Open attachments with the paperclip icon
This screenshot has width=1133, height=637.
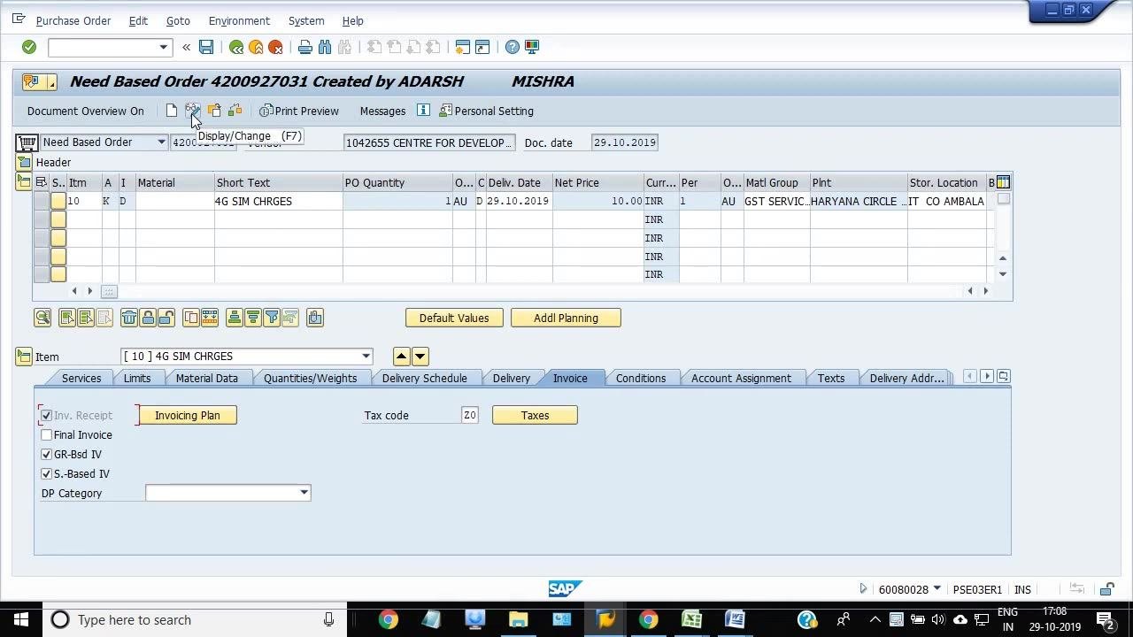tap(315, 318)
